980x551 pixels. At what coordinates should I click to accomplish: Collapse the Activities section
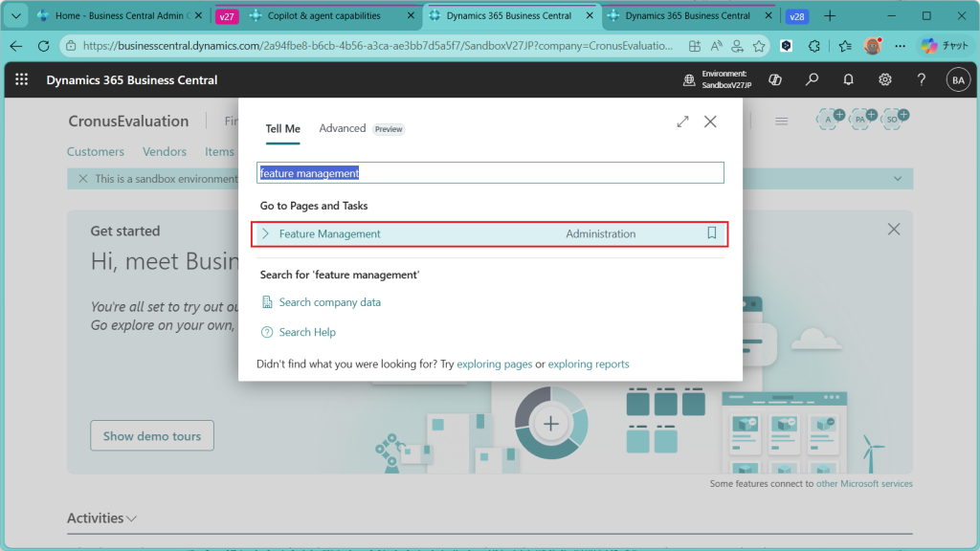[132, 518]
